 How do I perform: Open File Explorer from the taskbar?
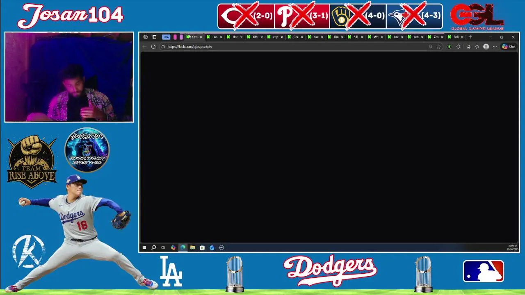coord(192,247)
